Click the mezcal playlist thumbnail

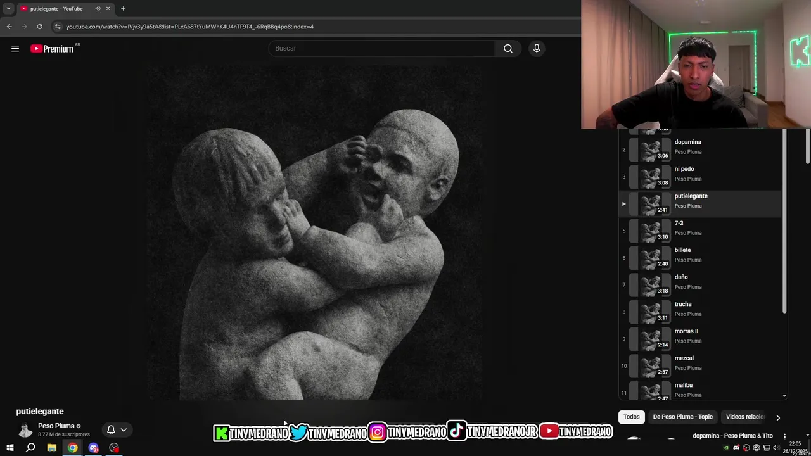coord(650,365)
